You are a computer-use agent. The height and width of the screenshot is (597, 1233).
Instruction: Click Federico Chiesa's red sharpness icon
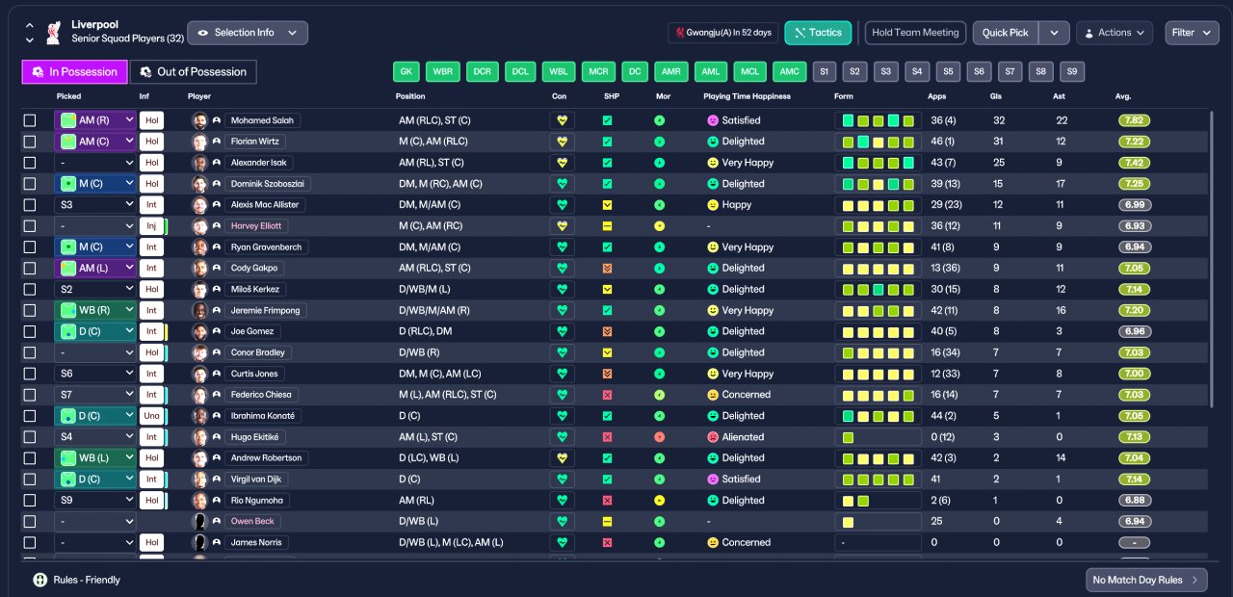(607, 395)
